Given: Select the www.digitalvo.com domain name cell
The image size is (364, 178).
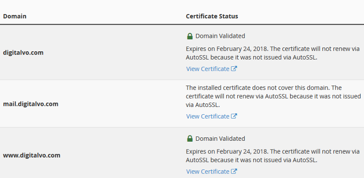Looking at the screenshot, I should tap(32, 155).
